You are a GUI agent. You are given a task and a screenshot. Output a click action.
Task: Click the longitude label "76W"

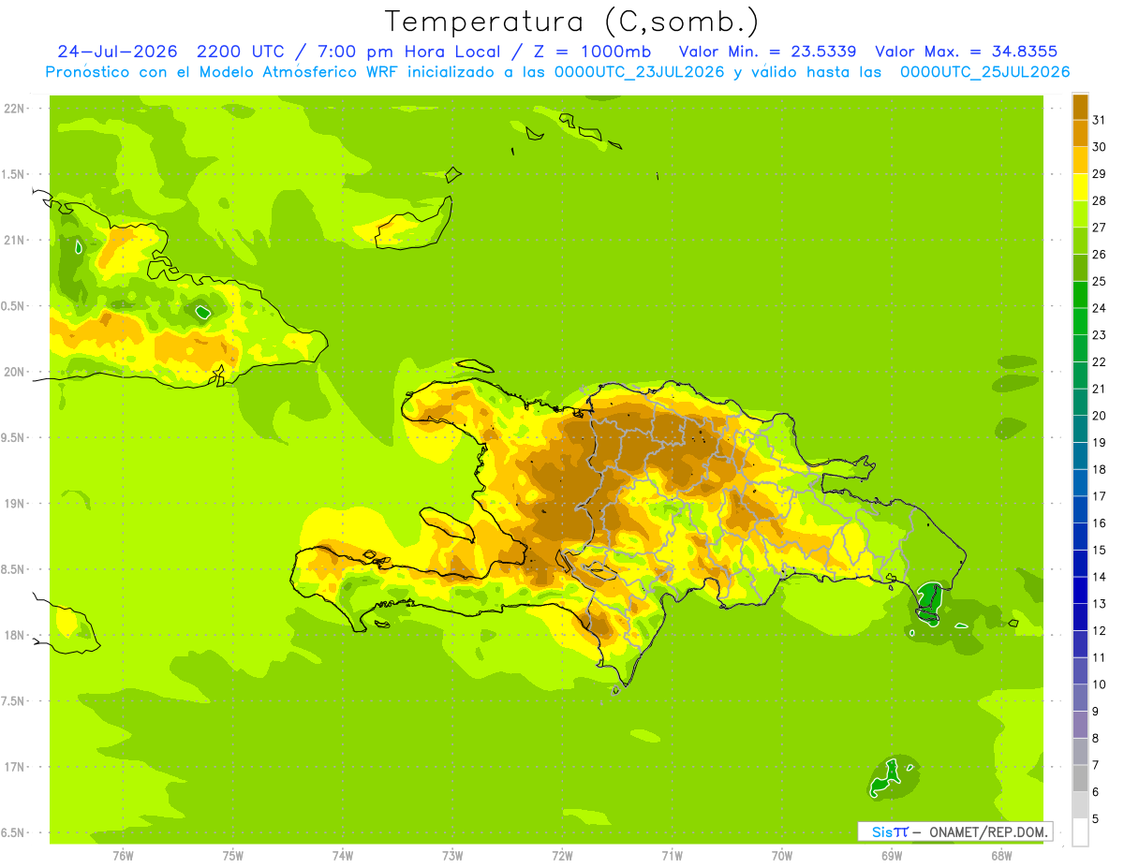[123, 855]
